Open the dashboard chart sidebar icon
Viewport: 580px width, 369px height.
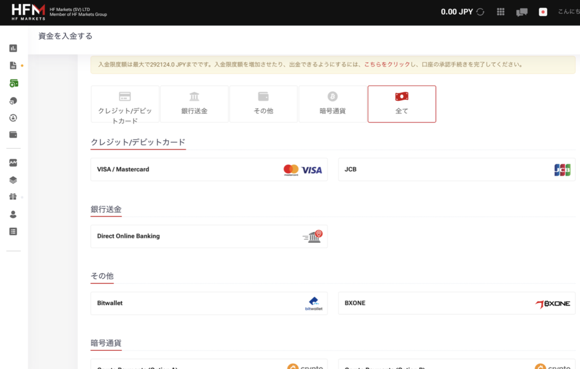13,48
